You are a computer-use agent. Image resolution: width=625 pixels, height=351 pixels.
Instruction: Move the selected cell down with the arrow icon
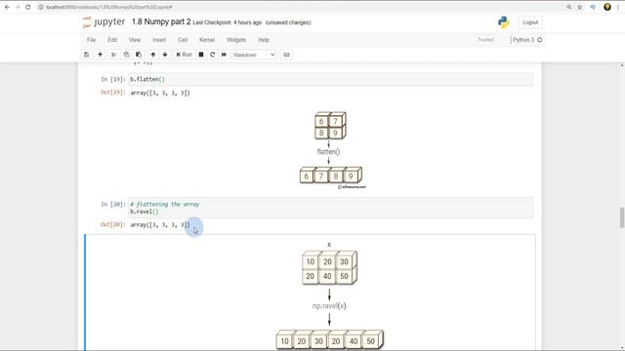[165, 55]
